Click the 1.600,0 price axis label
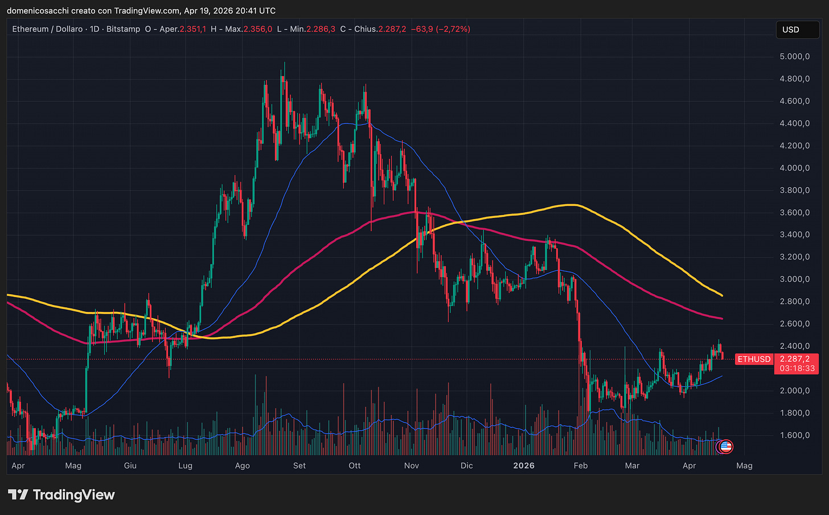This screenshot has width=829, height=515. [795, 435]
